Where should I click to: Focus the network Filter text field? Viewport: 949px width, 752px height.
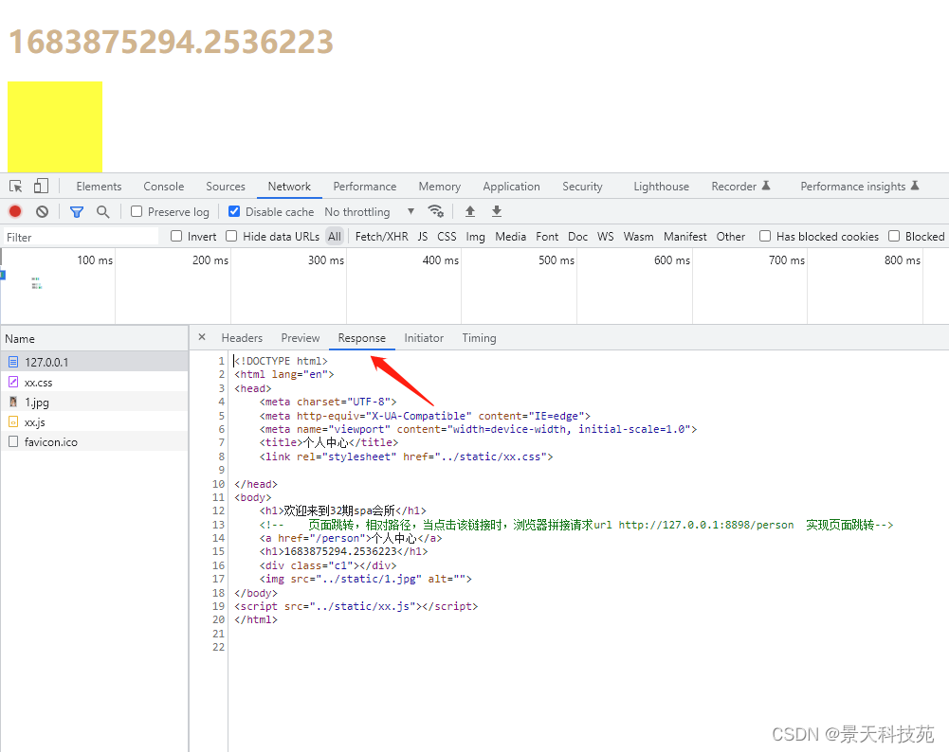click(82, 237)
